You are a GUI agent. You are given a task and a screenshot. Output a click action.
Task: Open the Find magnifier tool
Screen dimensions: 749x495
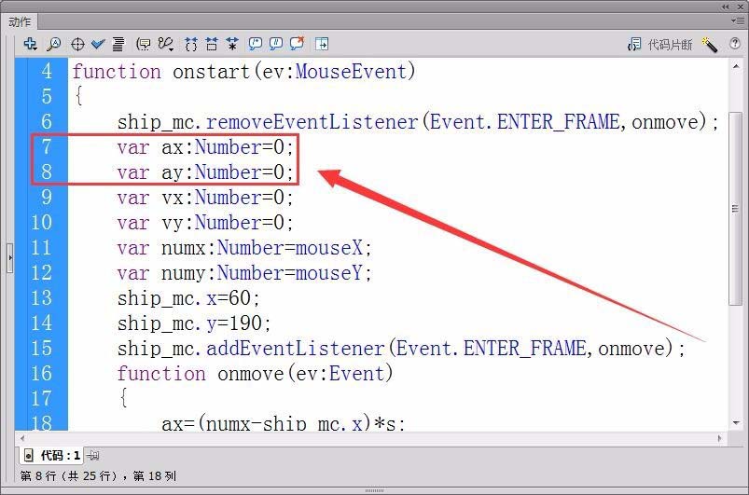pyautogui.click(x=53, y=45)
